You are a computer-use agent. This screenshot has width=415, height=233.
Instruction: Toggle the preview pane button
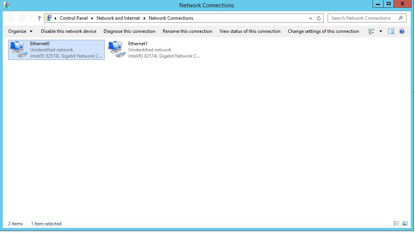[x=391, y=31]
